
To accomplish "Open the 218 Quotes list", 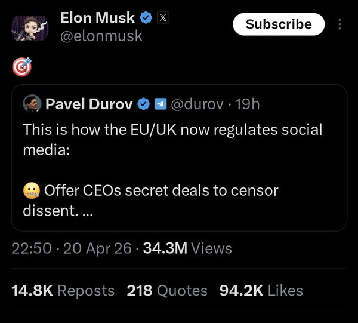I will click(x=166, y=291).
